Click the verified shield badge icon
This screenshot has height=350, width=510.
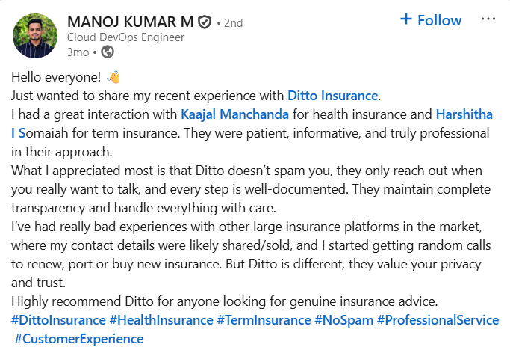point(205,22)
